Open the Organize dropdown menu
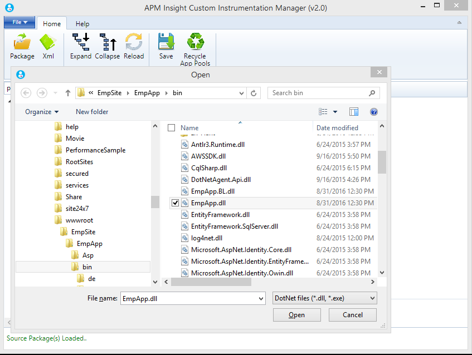This screenshot has width=472, height=355. (x=41, y=112)
